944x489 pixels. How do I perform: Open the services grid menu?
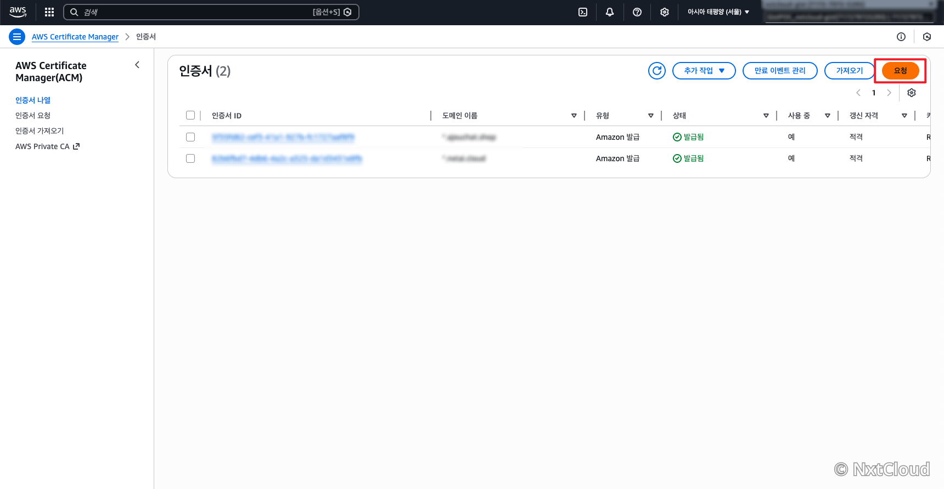(x=49, y=12)
